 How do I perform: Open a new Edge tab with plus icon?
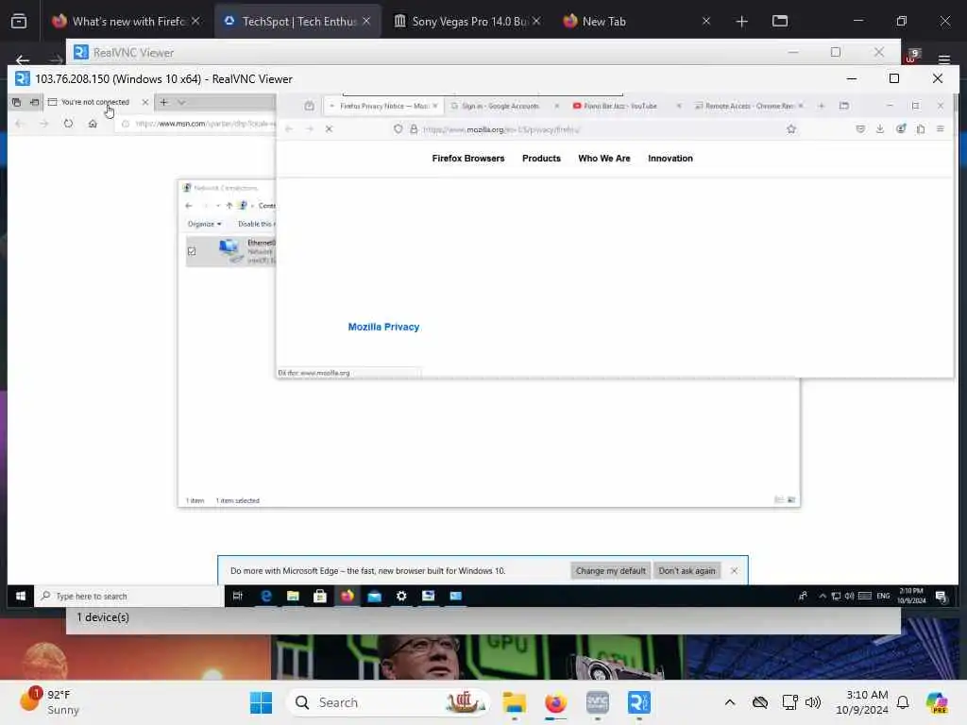tap(164, 102)
